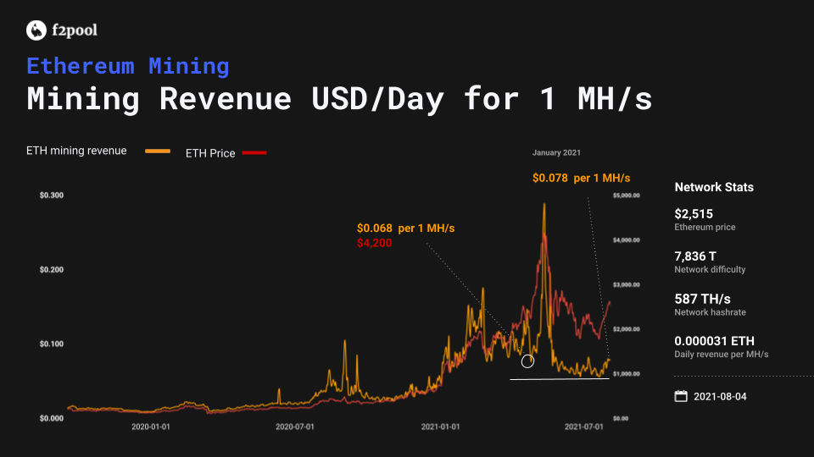Click the "ETH mining revenue" legend label
The height and width of the screenshot is (457, 814).
[x=76, y=151]
